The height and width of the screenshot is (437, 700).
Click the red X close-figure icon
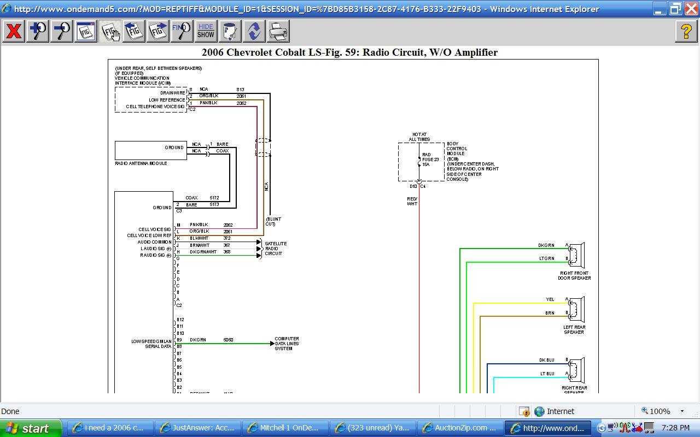tap(13, 31)
